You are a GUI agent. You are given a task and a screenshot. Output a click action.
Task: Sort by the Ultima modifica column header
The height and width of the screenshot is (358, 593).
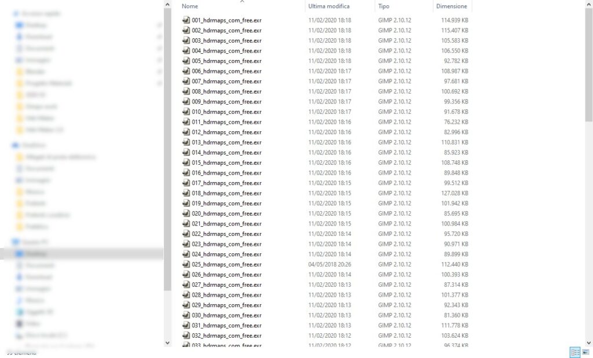coord(329,6)
